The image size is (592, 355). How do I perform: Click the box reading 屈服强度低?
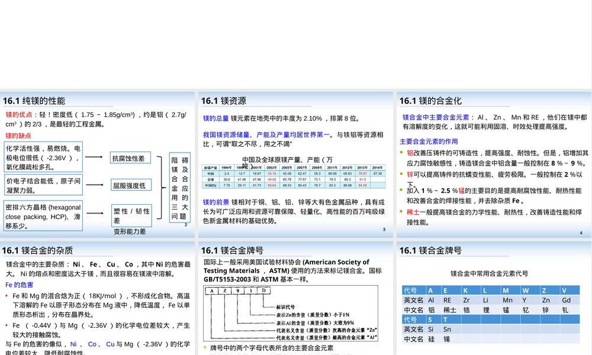(x=131, y=185)
